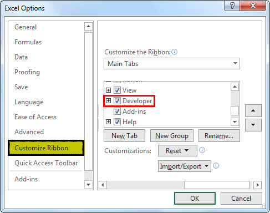Move selected tab down with the arrow button
The image size is (270, 213).
pyautogui.click(x=253, y=125)
